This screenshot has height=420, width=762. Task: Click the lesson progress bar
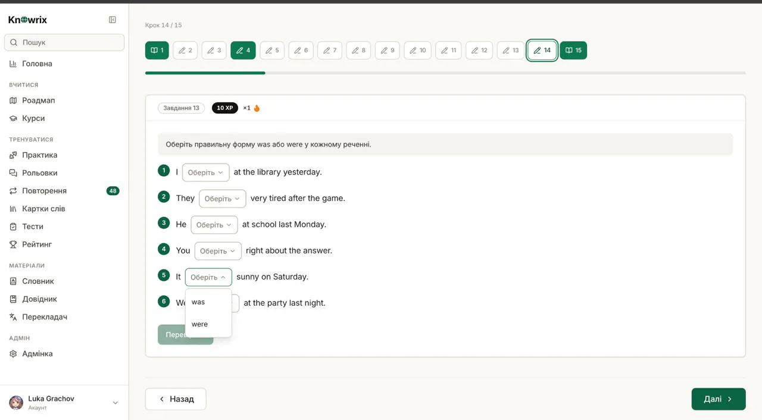[445, 73]
